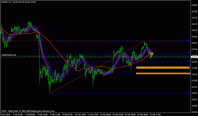Click the 119.05 price scale label
The width and height of the screenshot is (198, 116).
[195, 112]
